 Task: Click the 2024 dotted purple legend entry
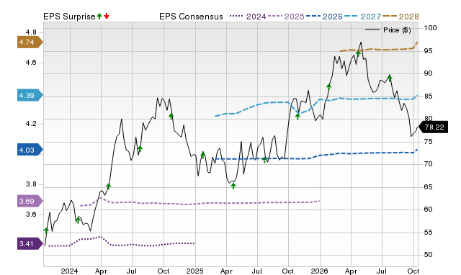point(248,17)
